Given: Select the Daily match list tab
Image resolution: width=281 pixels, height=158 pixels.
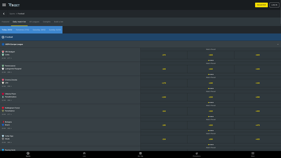Looking at the screenshot, I should point(19,22).
